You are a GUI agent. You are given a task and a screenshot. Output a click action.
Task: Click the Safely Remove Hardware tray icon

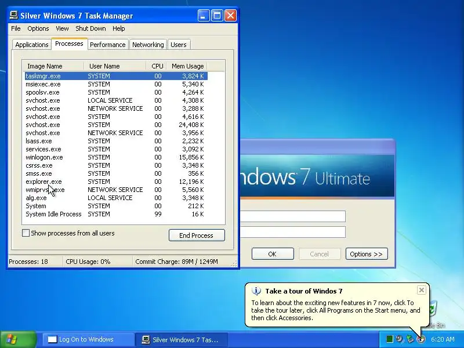(410, 339)
